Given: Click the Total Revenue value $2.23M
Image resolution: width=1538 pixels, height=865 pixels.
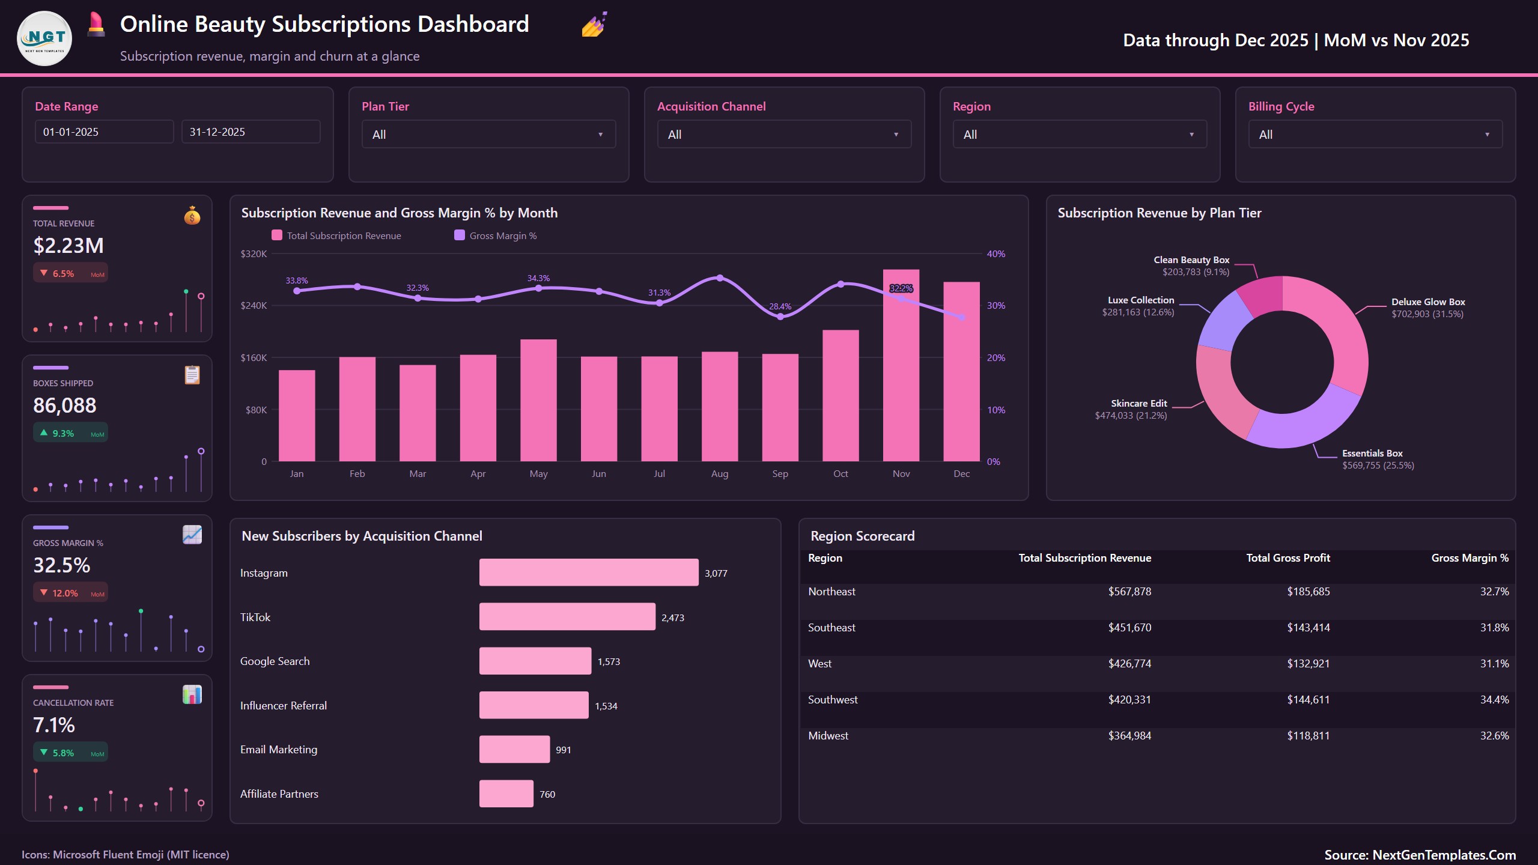Looking at the screenshot, I should click(x=68, y=246).
